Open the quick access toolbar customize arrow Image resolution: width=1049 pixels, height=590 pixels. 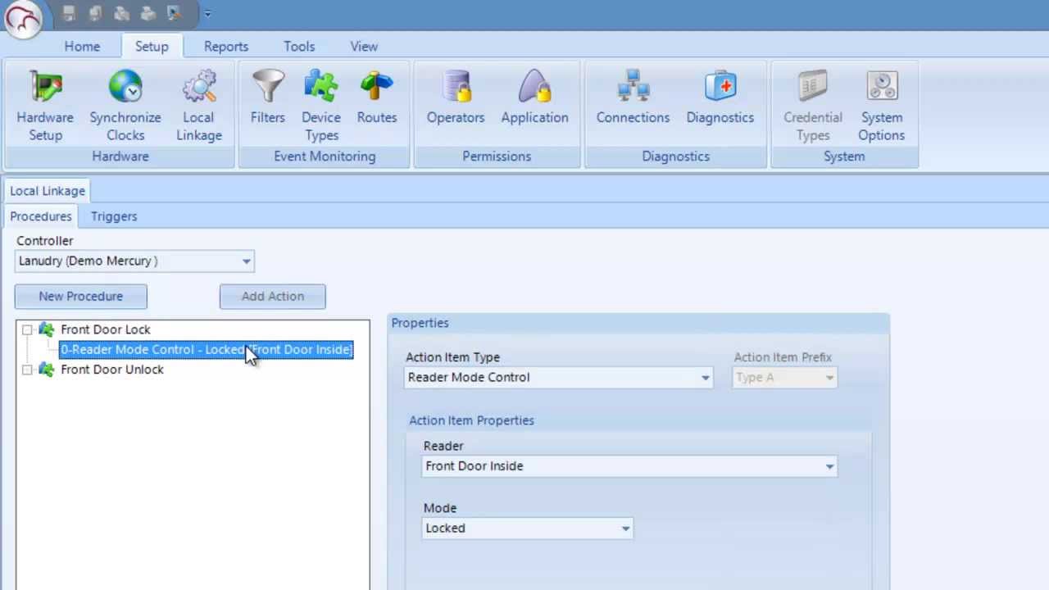[x=207, y=14]
